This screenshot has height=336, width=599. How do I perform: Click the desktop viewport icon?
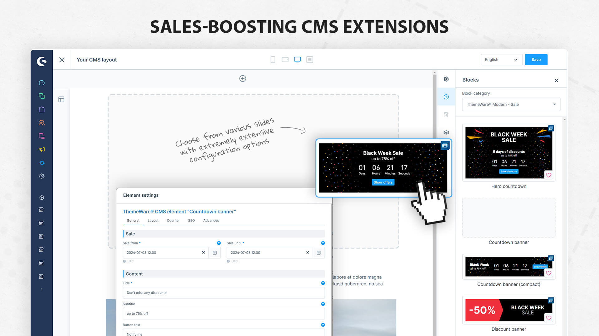pos(297,59)
